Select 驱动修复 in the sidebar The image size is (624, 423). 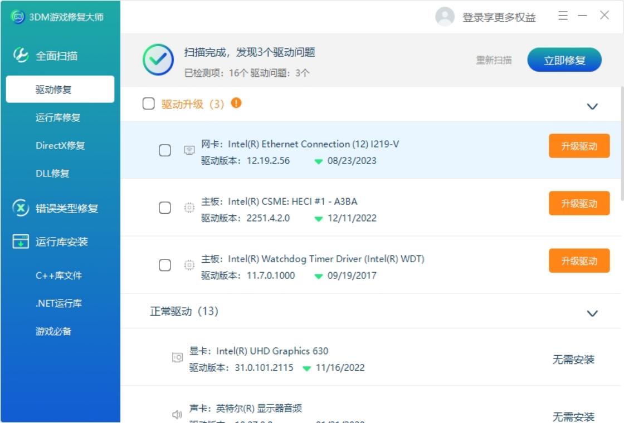tap(60, 90)
